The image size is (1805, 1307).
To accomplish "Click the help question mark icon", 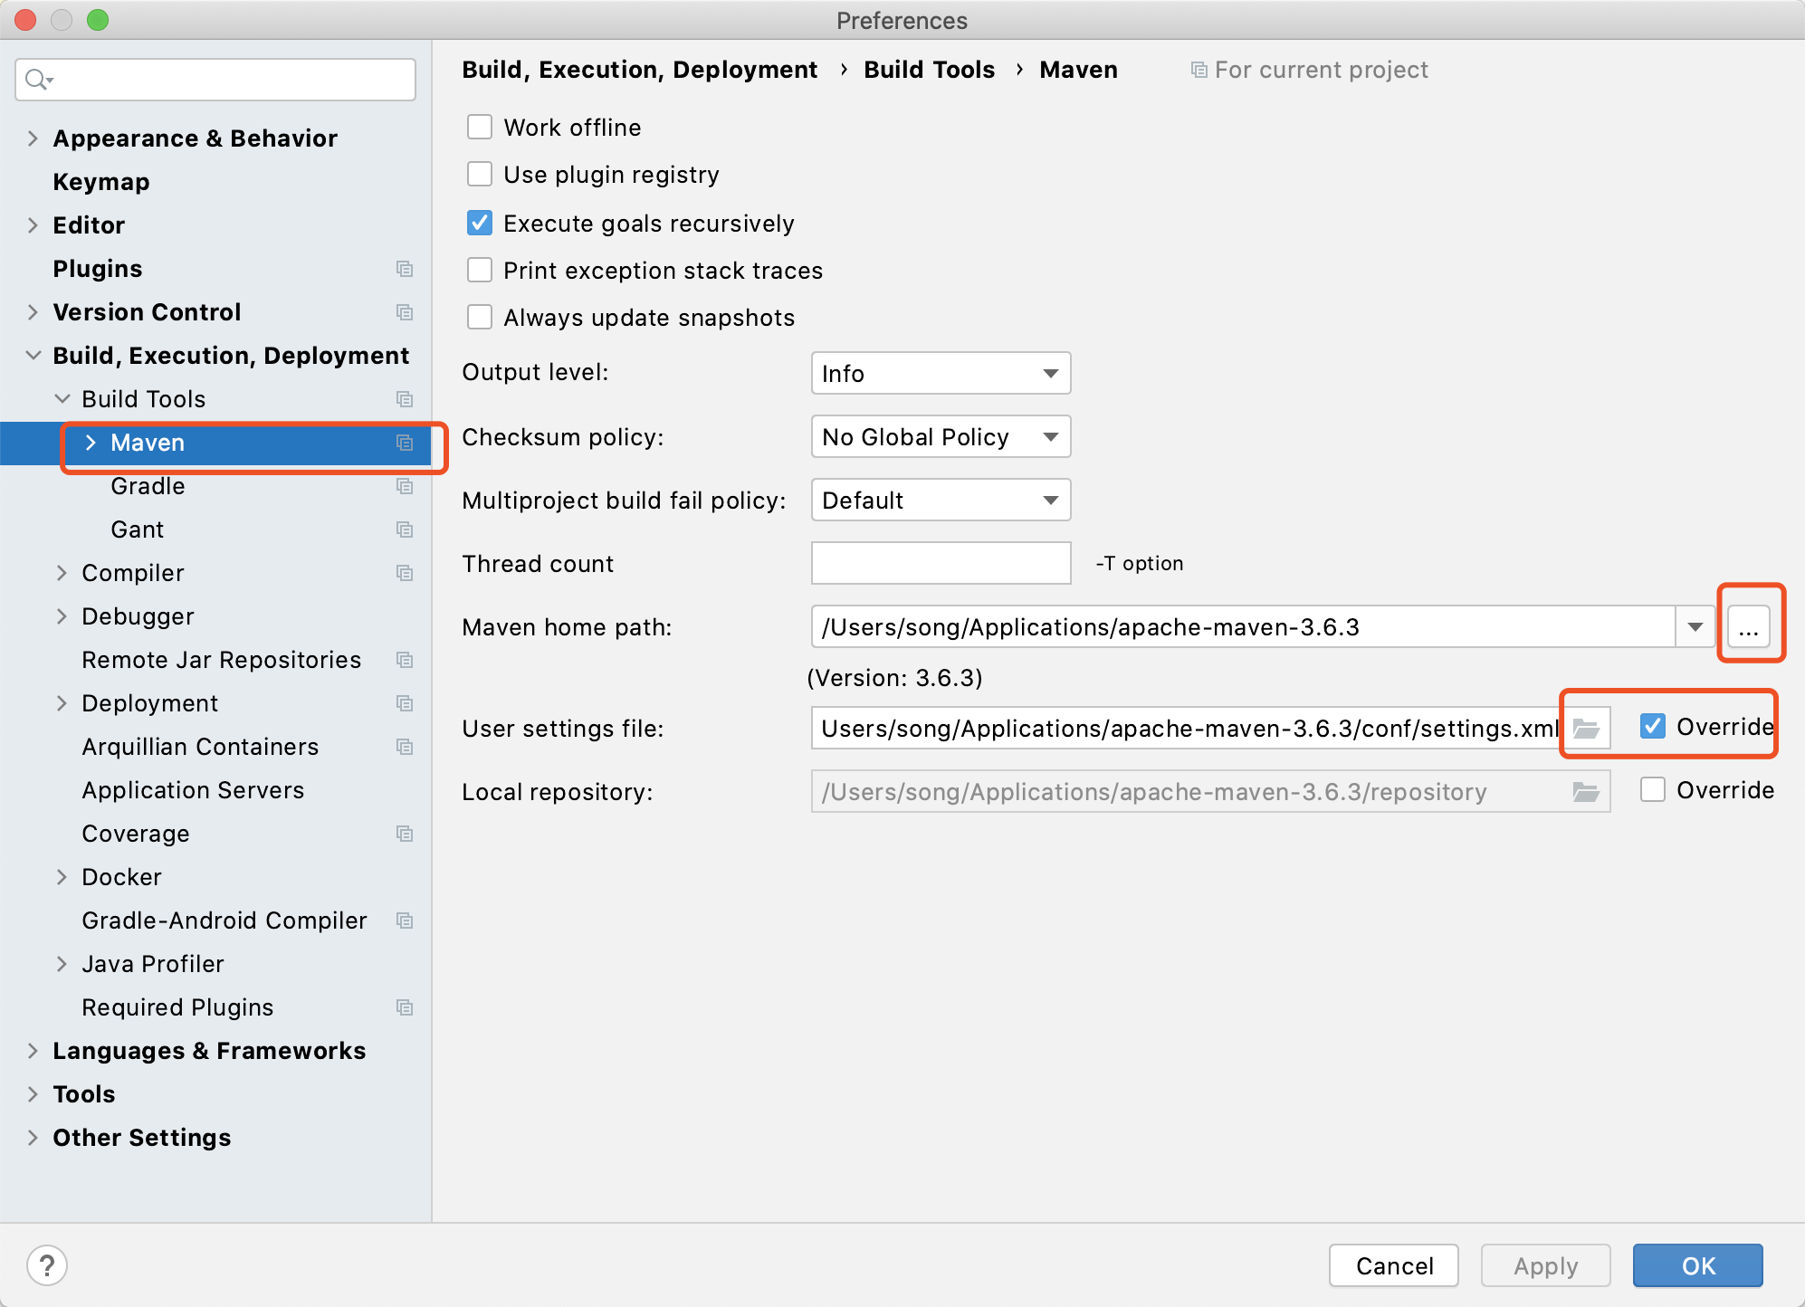I will tap(47, 1264).
